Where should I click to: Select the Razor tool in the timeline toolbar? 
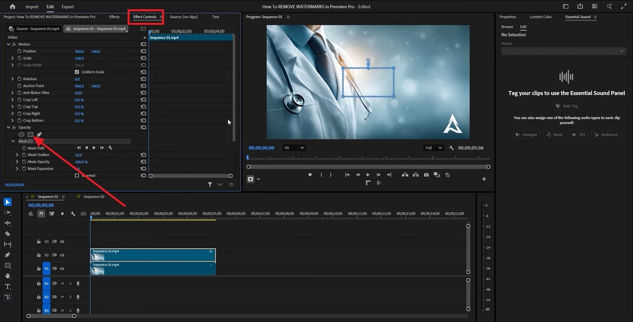pos(7,234)
